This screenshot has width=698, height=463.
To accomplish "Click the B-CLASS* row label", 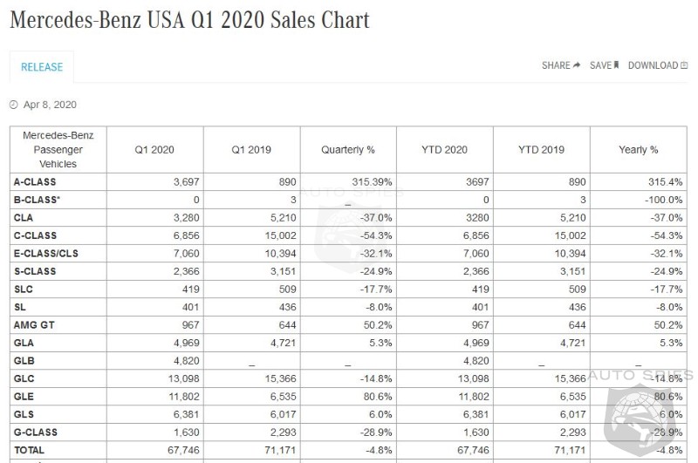I will 38,200.
